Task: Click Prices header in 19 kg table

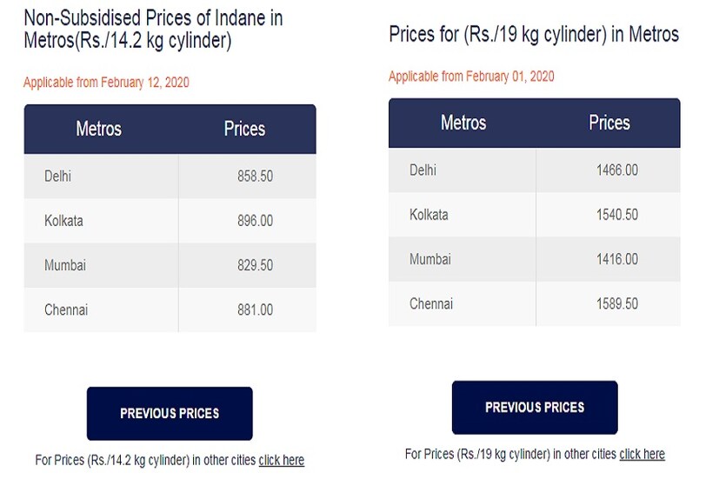Action: coord(609,123)
